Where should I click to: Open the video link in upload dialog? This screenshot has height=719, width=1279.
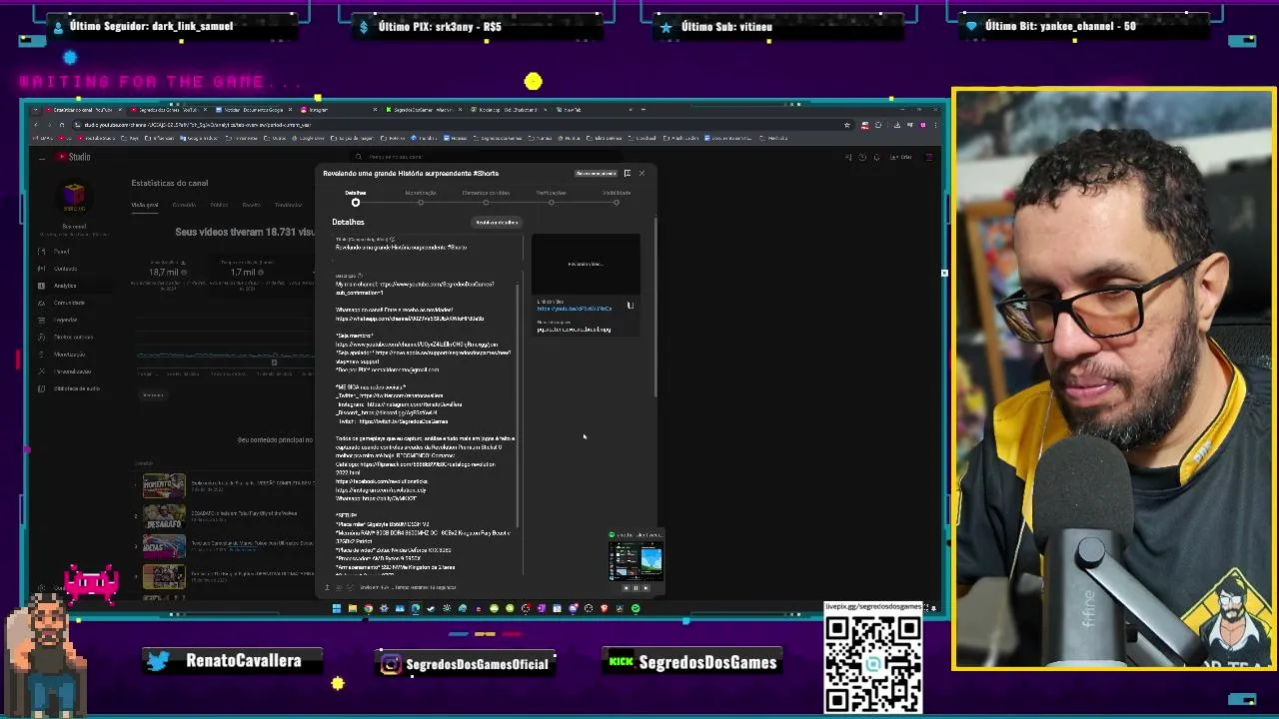[575, 309]
